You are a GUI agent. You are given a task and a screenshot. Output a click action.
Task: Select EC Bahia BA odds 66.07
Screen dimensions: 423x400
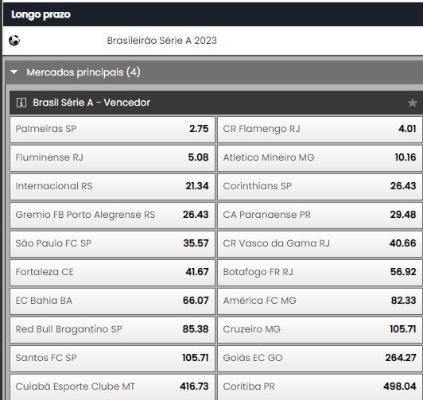click(x=112, y=301)
